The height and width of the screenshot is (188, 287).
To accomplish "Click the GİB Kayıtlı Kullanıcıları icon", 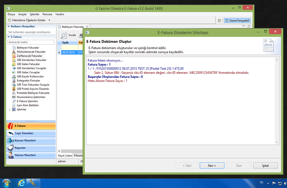I will 14,77.
